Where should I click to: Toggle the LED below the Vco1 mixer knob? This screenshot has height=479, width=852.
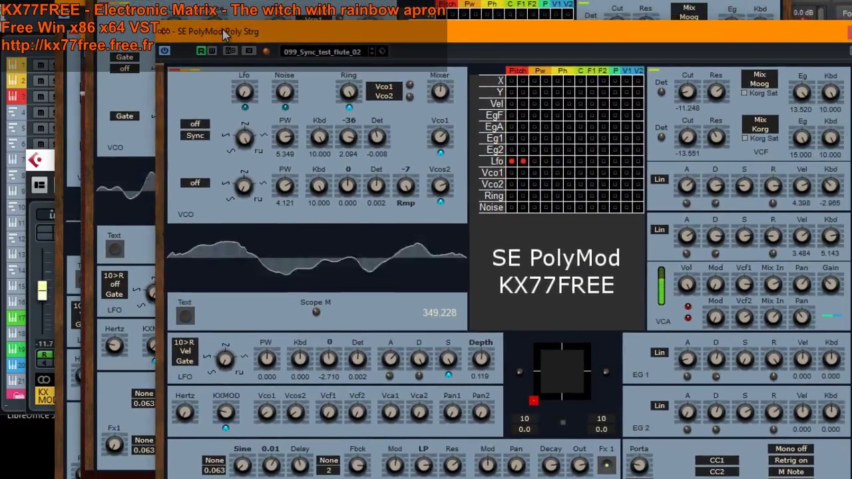(x=440, y=153)
